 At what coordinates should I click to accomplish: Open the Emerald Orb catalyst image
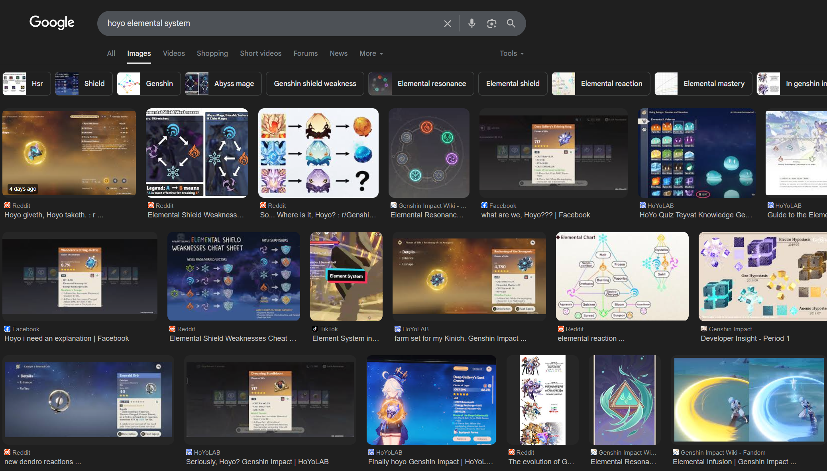pos(88,400)
